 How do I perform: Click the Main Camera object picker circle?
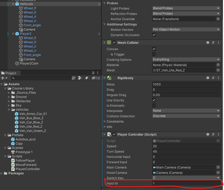(x=218, y=167)
